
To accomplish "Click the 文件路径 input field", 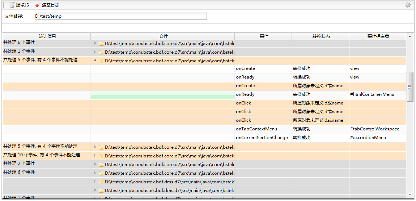I will tap(120, 16).
